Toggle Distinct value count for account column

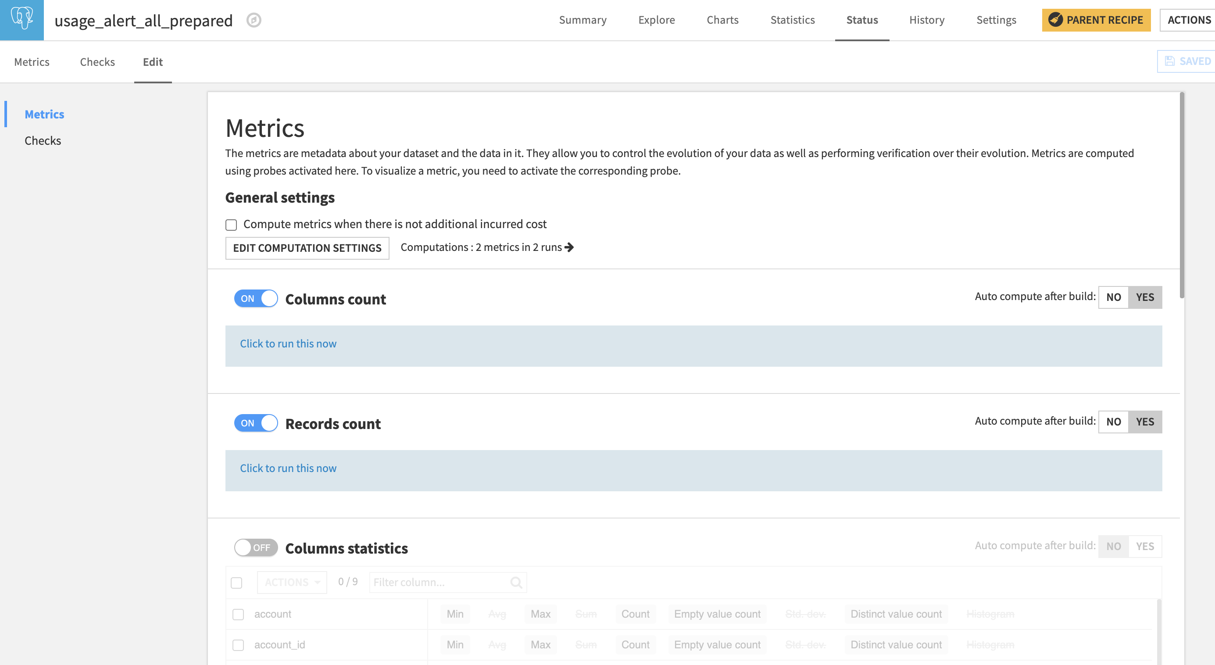pyautogui.click(x=896, y=614)
